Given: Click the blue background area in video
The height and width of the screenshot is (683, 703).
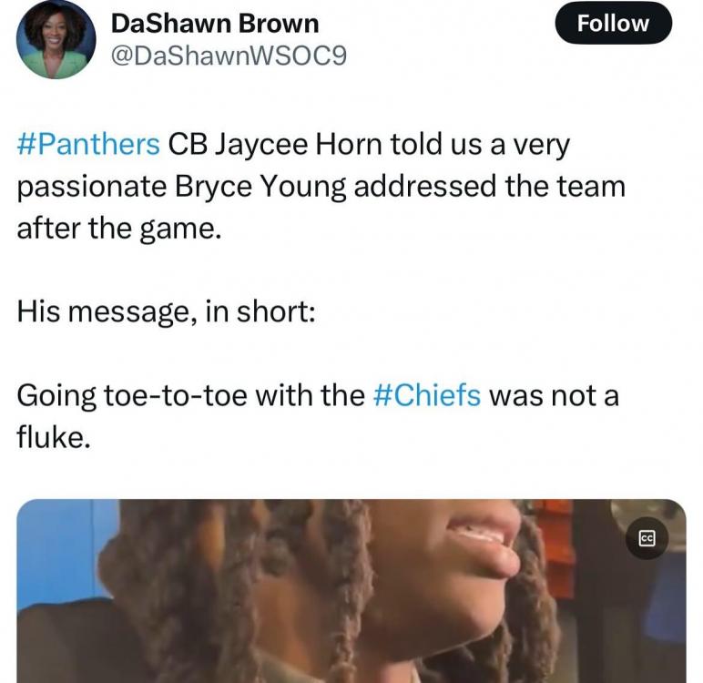Looking at the screenshot, I should pyautogui.click(x=58, y=547).
